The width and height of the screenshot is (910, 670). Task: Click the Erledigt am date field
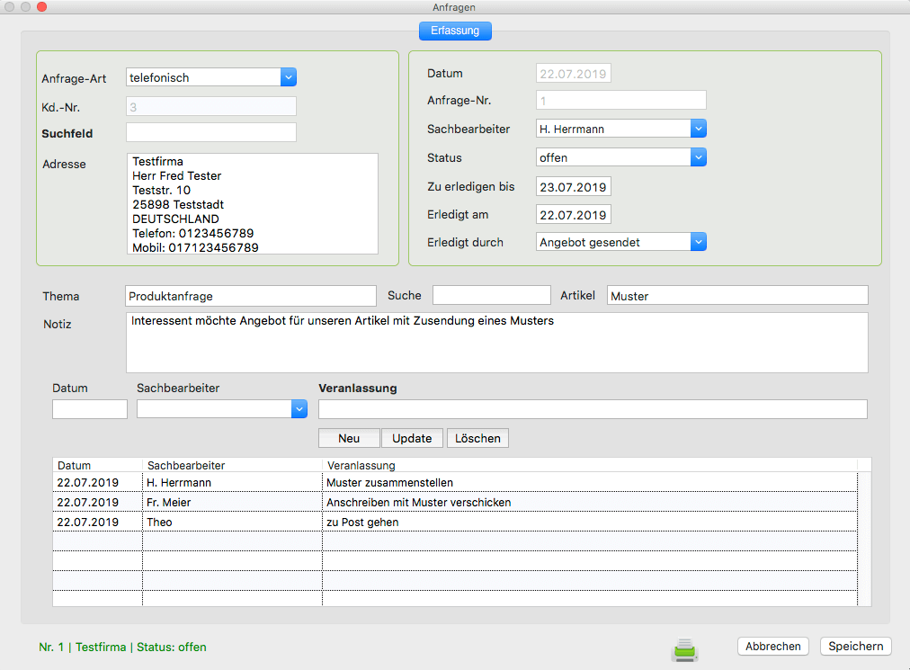574,214
